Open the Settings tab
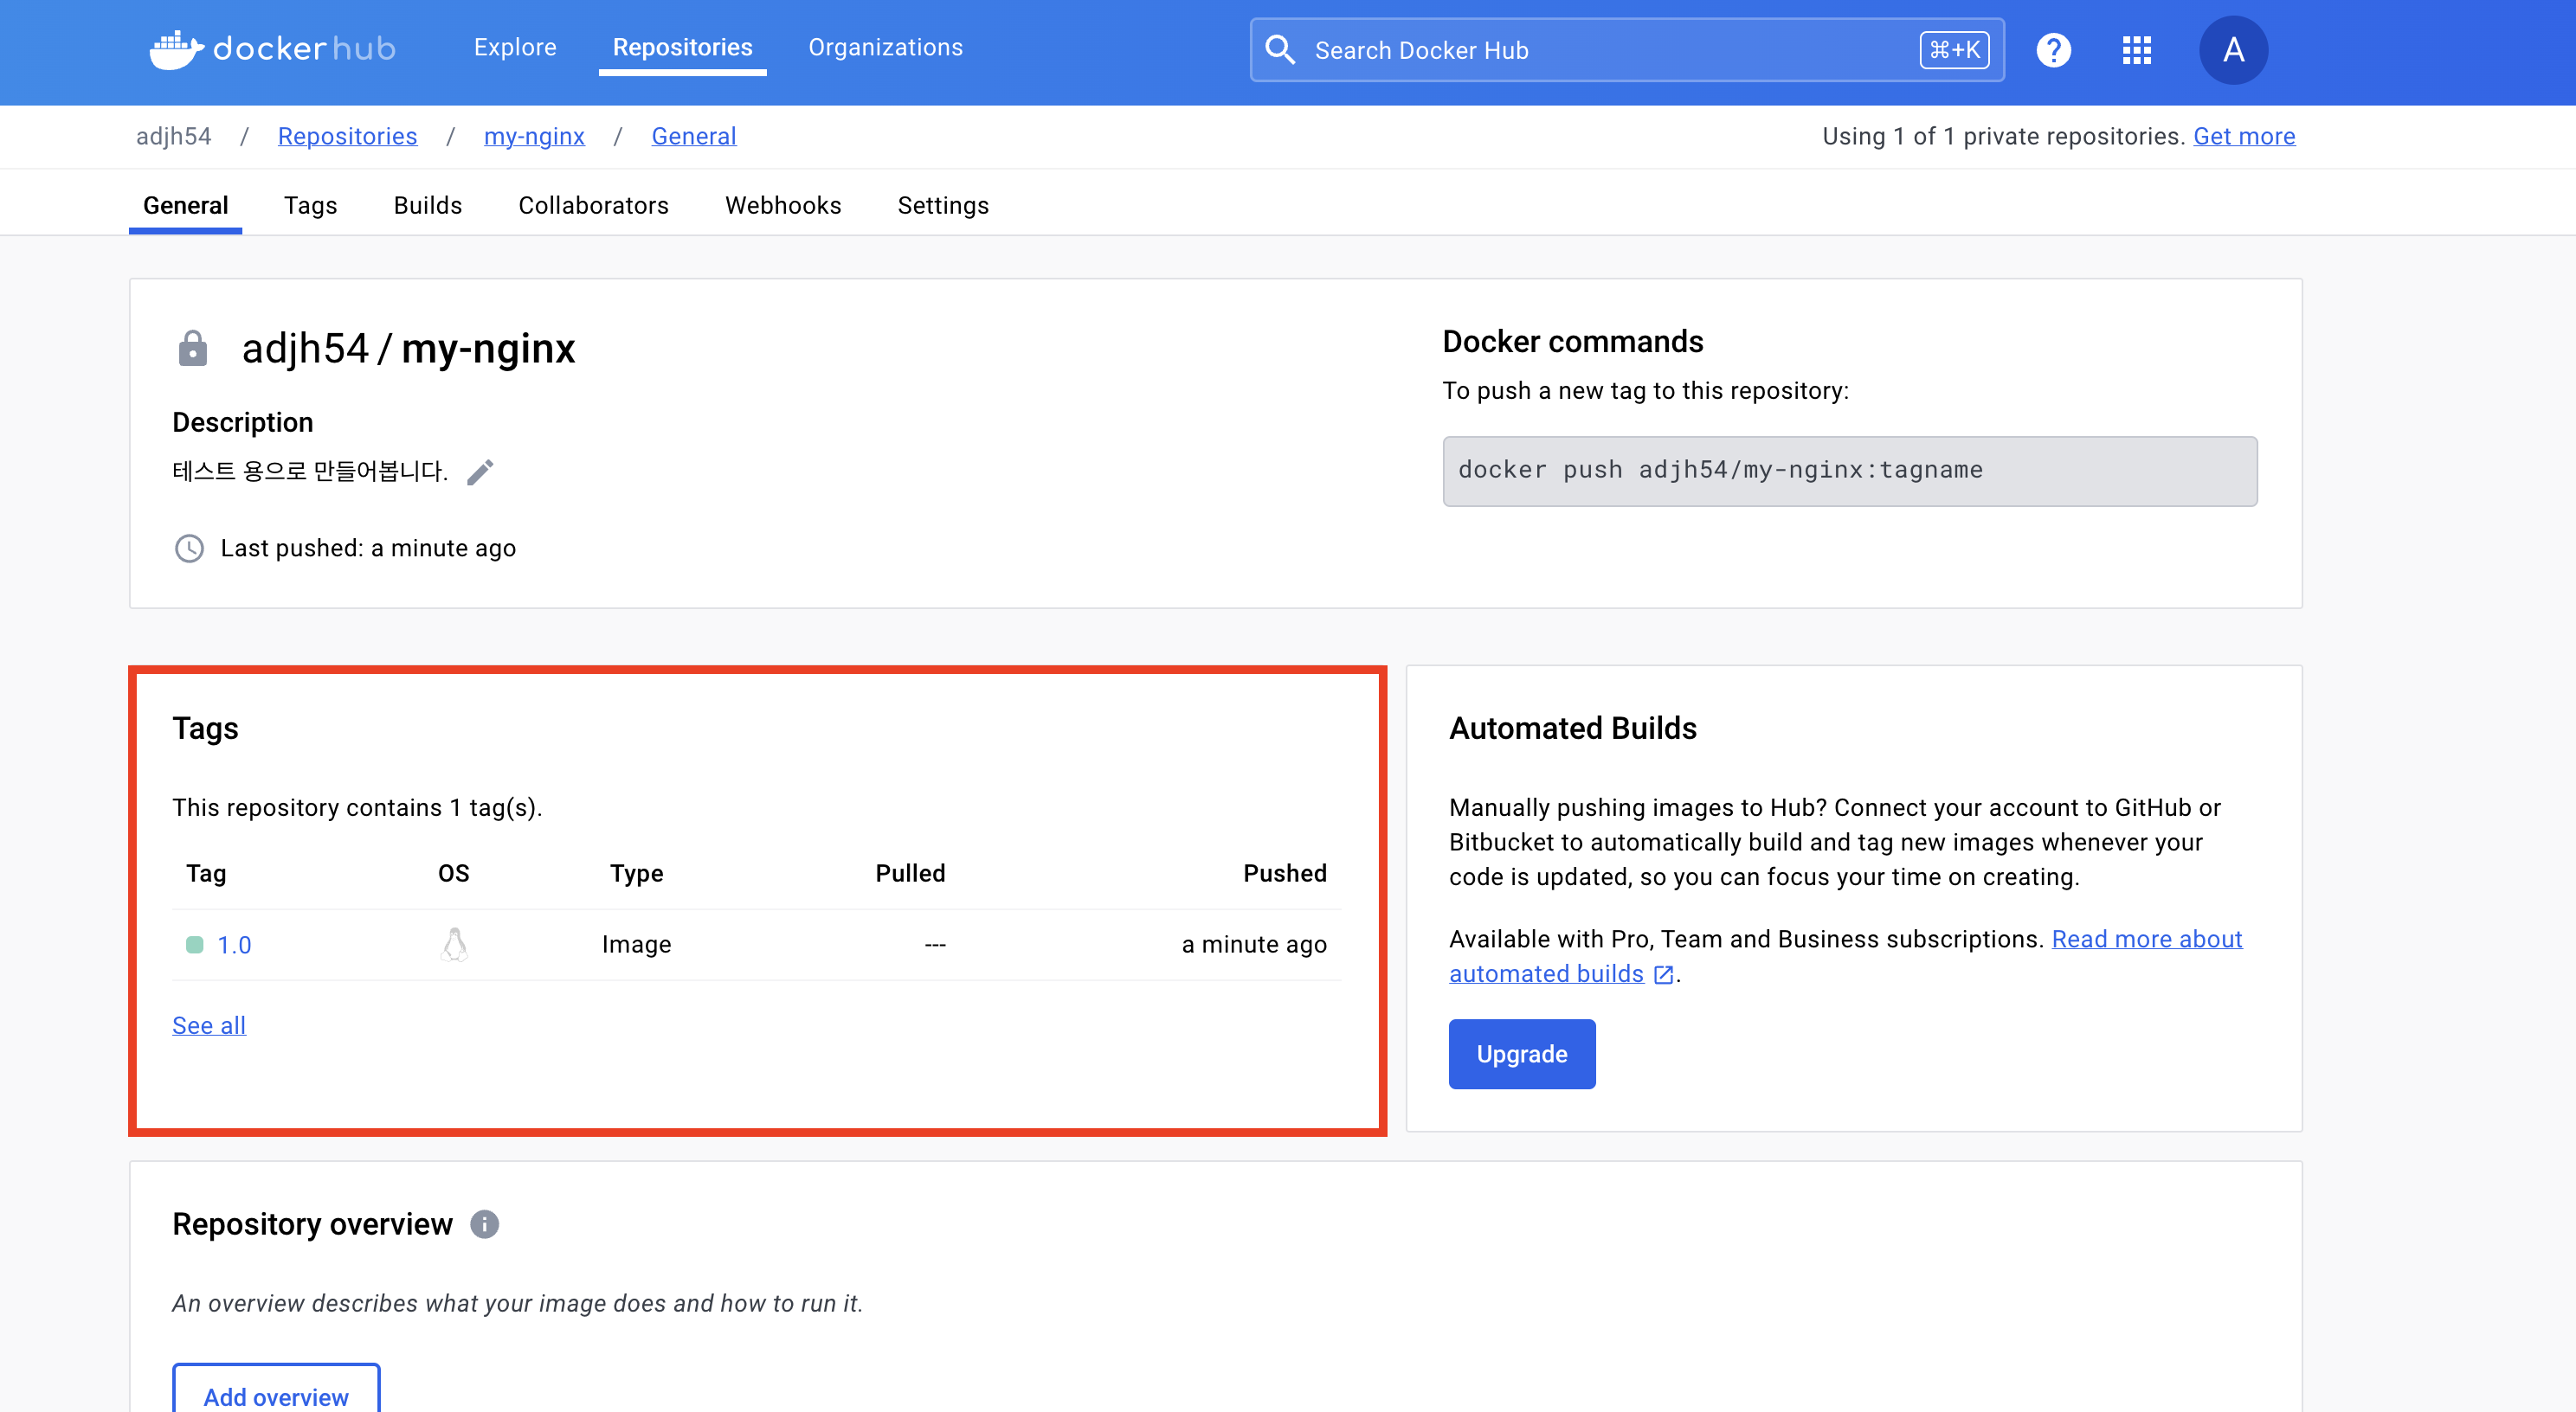 [x=942, y=205]
